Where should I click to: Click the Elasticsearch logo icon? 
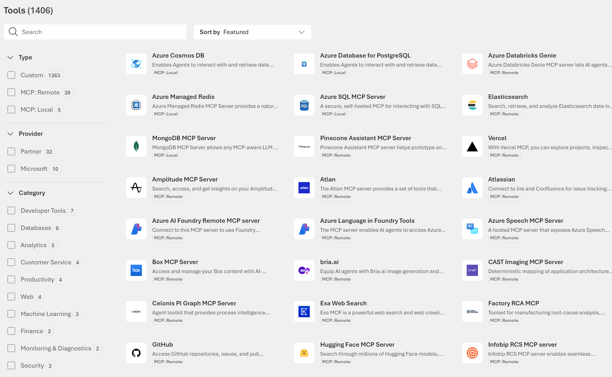pyautogui.click(x=472, y=105)
